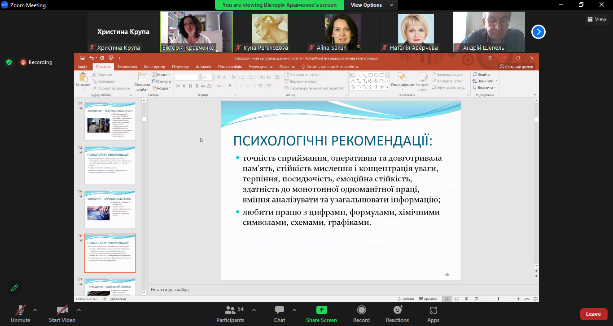The image size is (613, 326).
Task: Expand video options arrow next to Start Video
Action: coord(79,310)
